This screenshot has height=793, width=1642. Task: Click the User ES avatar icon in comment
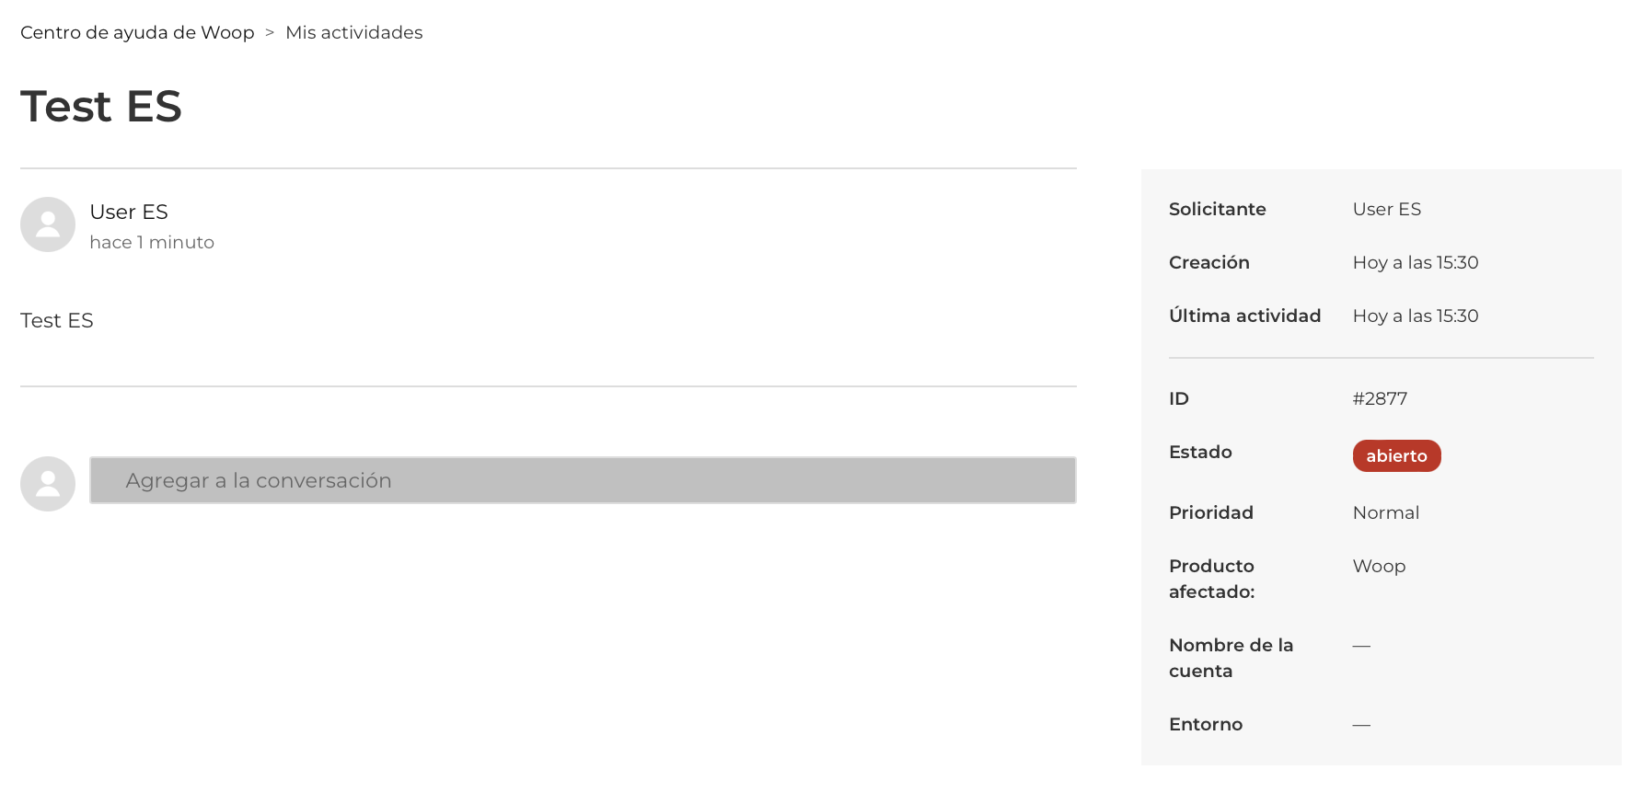(48, 224)
